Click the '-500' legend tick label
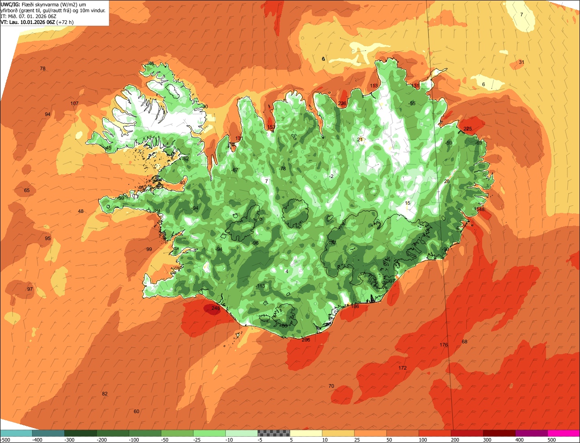 coord(5,440)
